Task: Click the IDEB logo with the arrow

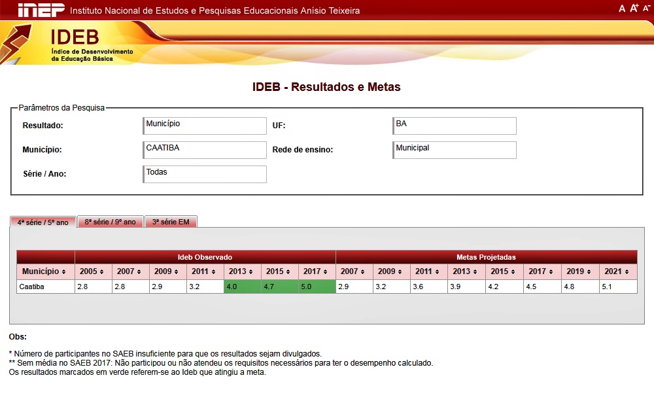Action: tap(65, 43)
